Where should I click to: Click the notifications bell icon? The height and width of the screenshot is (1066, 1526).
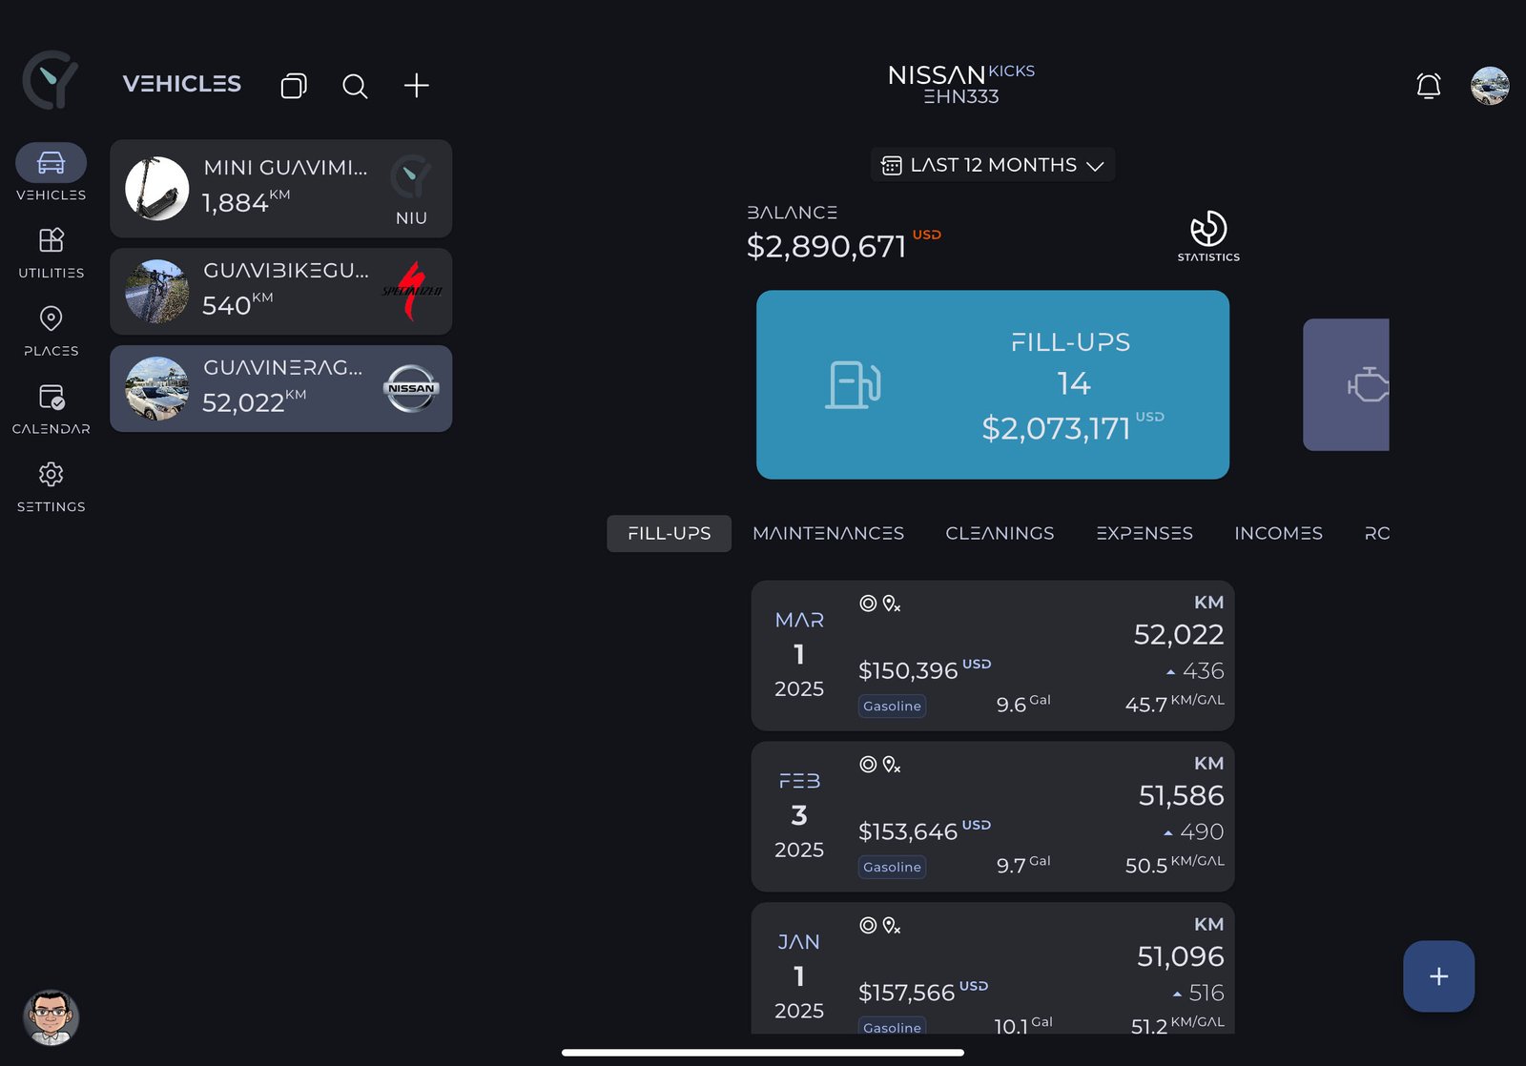click(1428, 86)
